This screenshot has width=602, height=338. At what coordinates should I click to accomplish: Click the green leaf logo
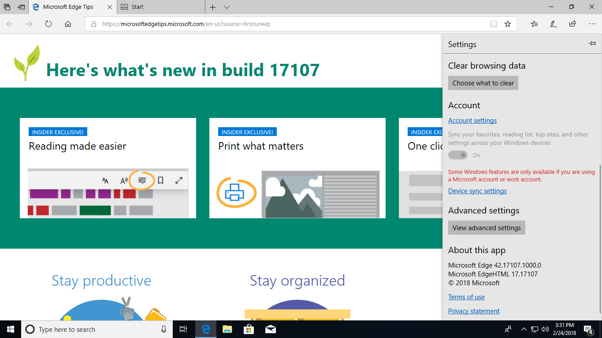27,62
